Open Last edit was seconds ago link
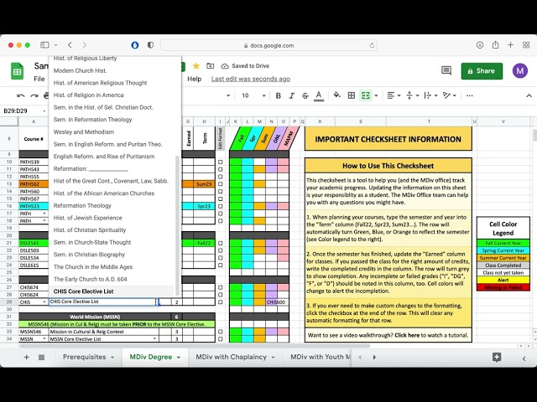537x402 pixels. click(251, 79)
